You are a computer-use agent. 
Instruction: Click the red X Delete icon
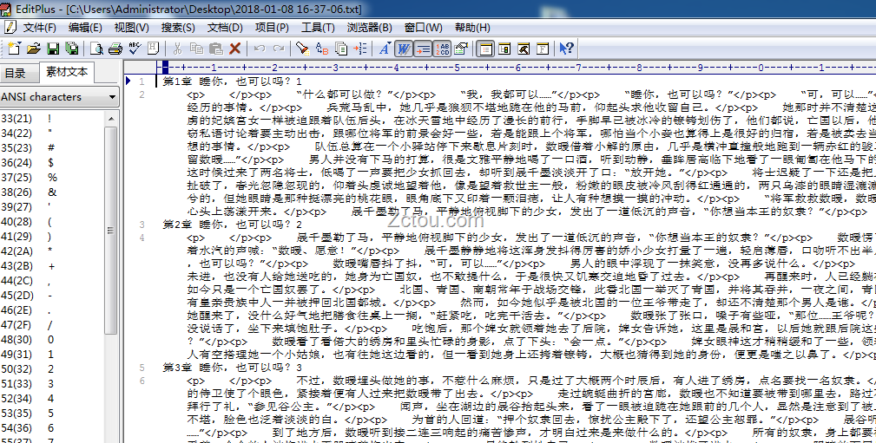[234, 49]
